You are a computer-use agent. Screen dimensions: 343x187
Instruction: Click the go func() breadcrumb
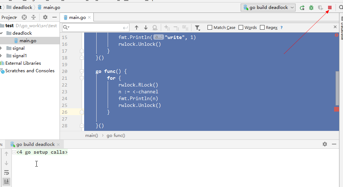116,136
